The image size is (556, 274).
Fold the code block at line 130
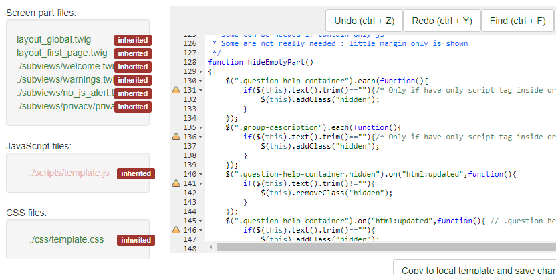pos(201,81)
